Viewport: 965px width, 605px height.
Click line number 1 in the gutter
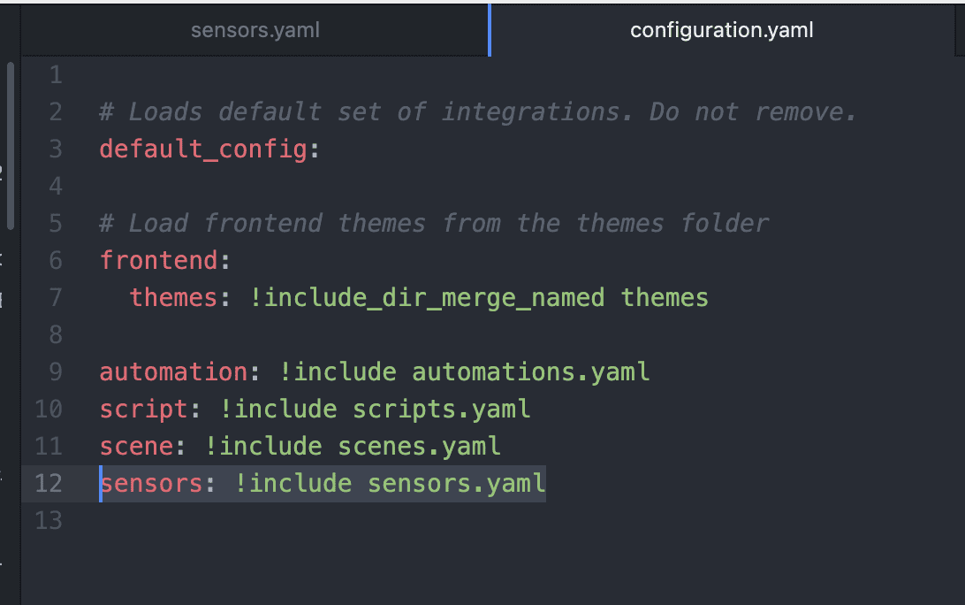[x=56, y=75]
